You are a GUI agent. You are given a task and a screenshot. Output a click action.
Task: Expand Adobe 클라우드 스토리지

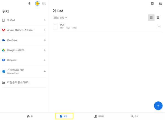tap(45, 30)
